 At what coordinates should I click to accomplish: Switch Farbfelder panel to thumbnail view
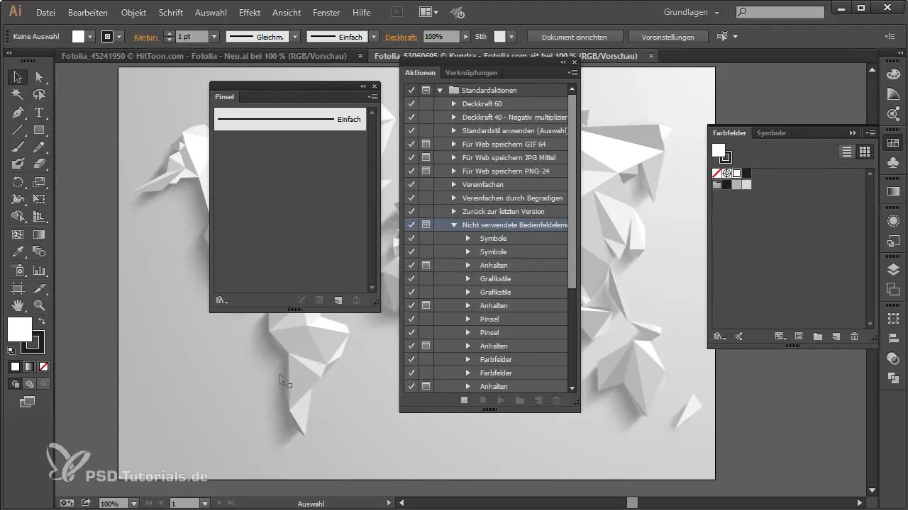point(865,152)
